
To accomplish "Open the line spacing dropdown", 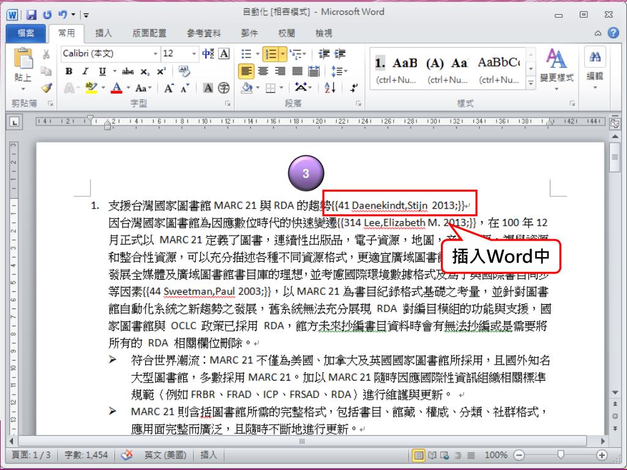I will pyautogui.click(x=339, y=72).
